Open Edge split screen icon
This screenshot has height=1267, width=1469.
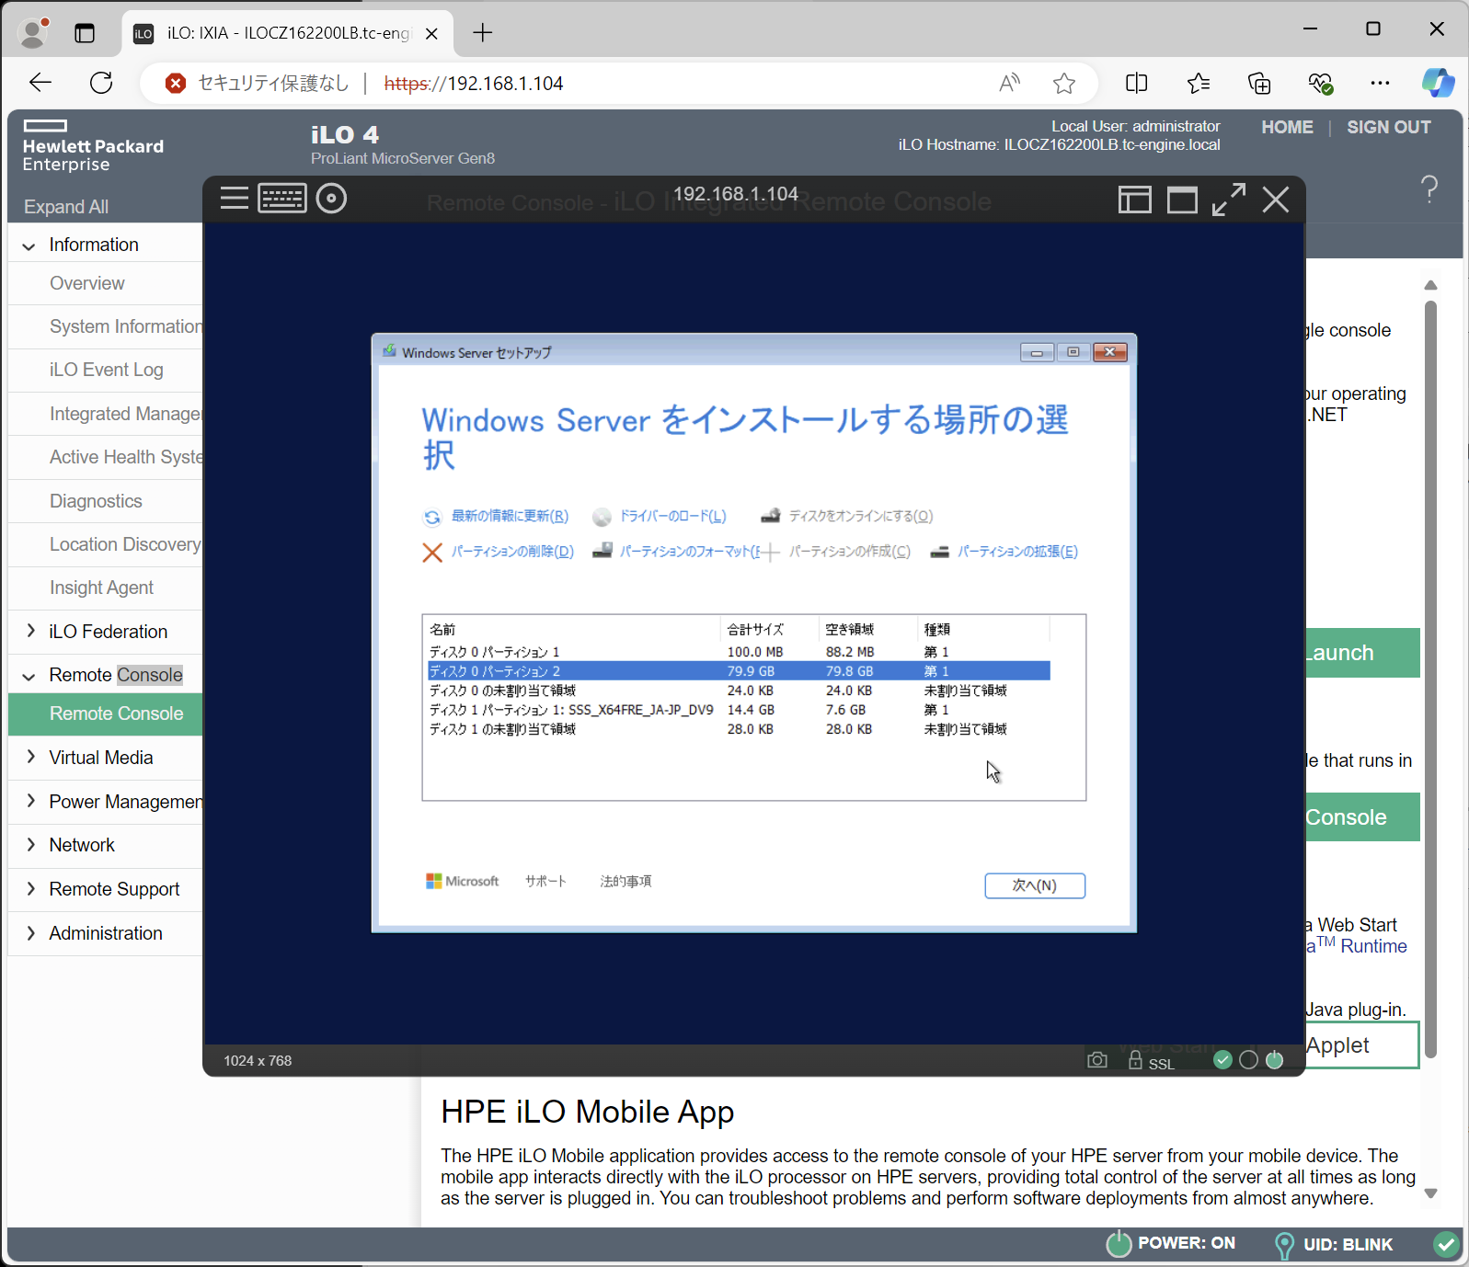[x=1136, y=84]
